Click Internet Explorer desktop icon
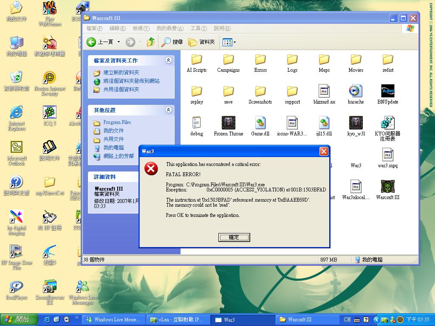 (17, 118)
